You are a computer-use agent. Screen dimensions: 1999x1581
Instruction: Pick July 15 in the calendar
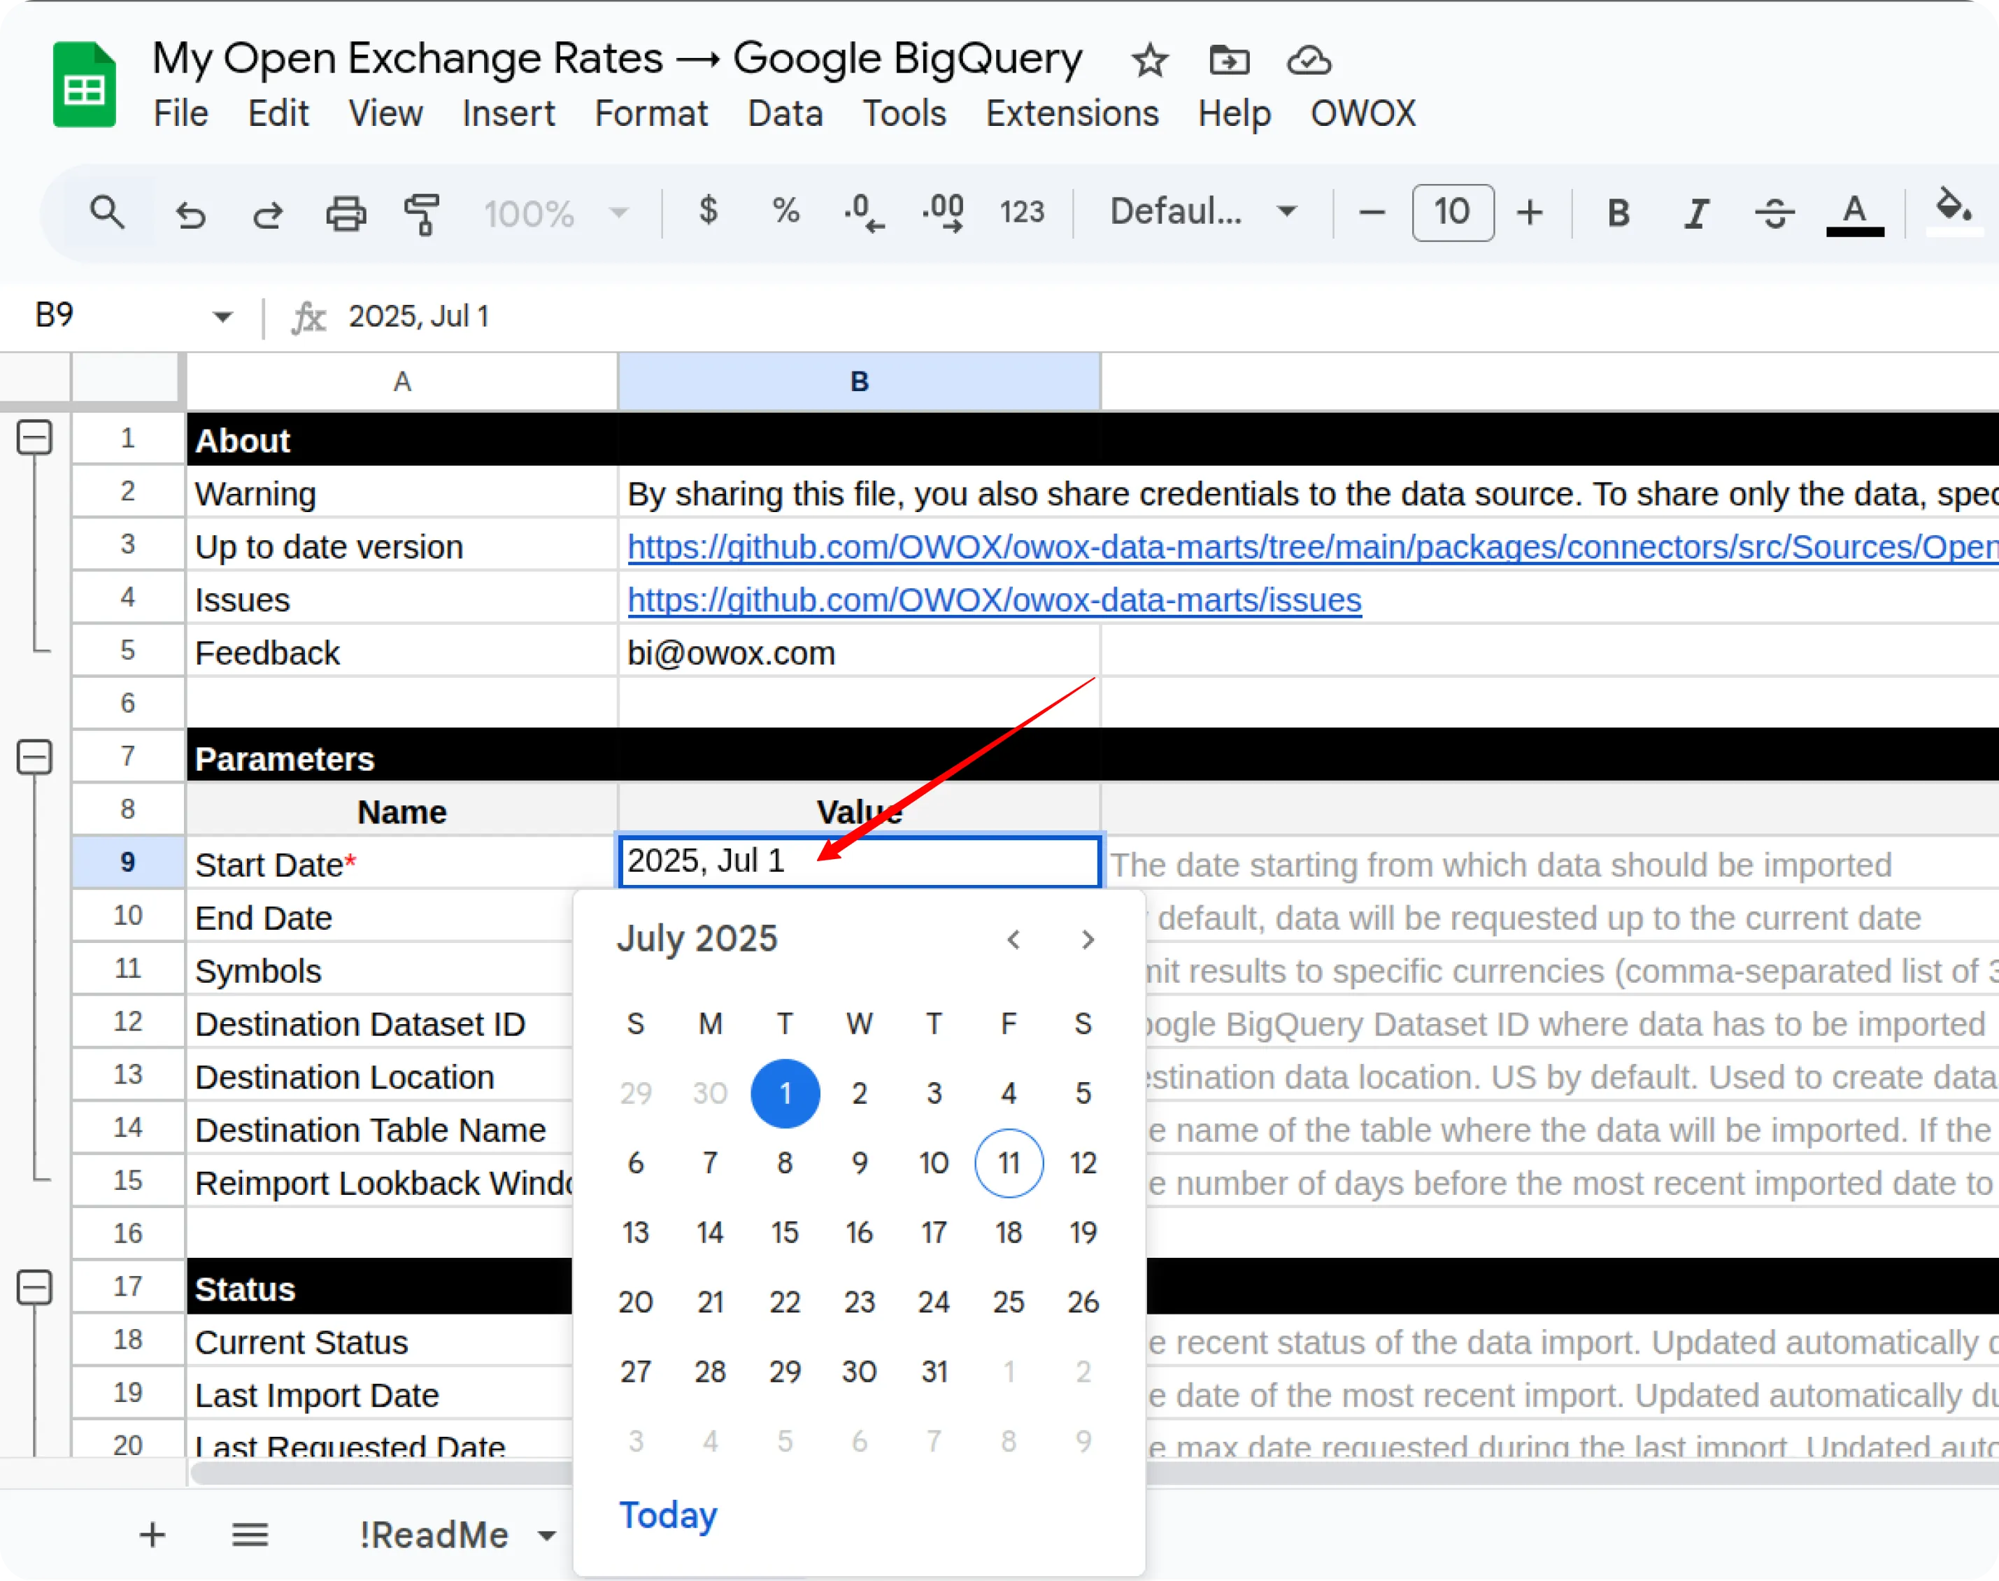(785, 1232)
